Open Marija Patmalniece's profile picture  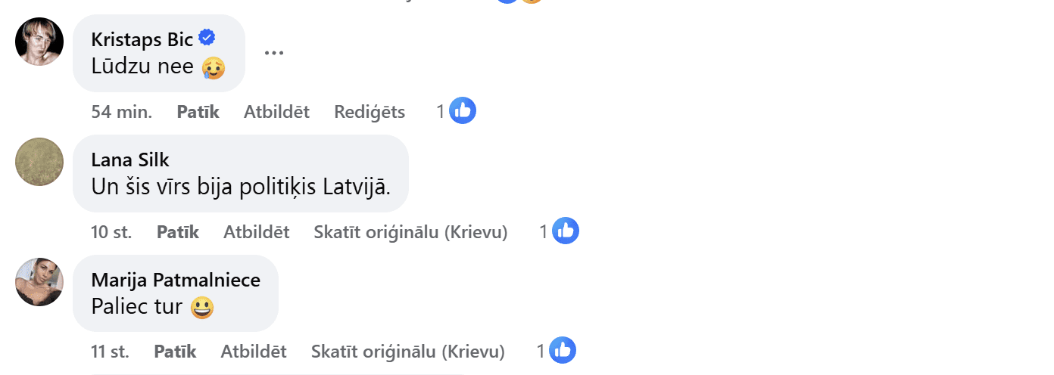pyautogui.click(x=39, y=282)
